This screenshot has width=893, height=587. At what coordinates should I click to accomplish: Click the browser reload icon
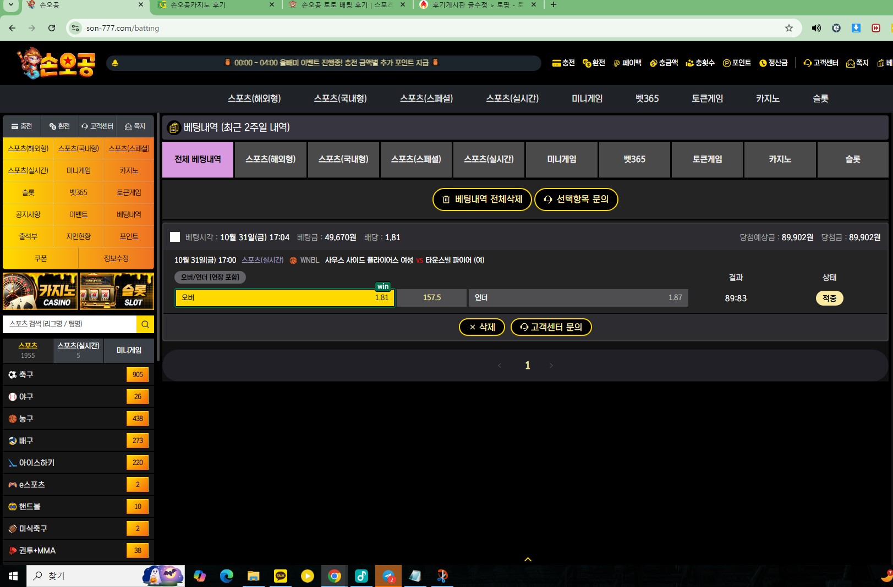(x=52, y=28)
